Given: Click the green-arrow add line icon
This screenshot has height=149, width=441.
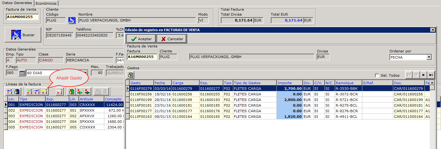Looking at the screenshot, I should [29, 91].
